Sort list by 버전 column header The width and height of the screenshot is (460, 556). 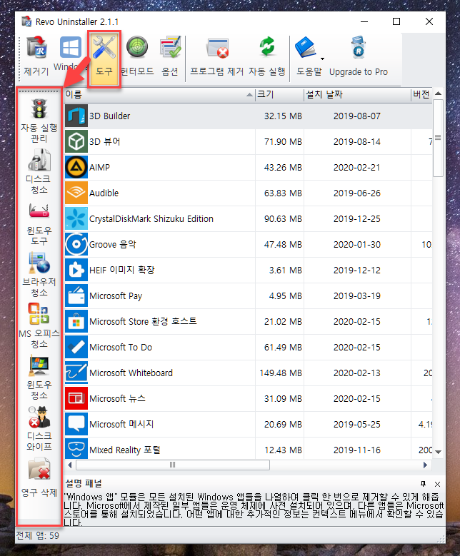click(421, 95)
